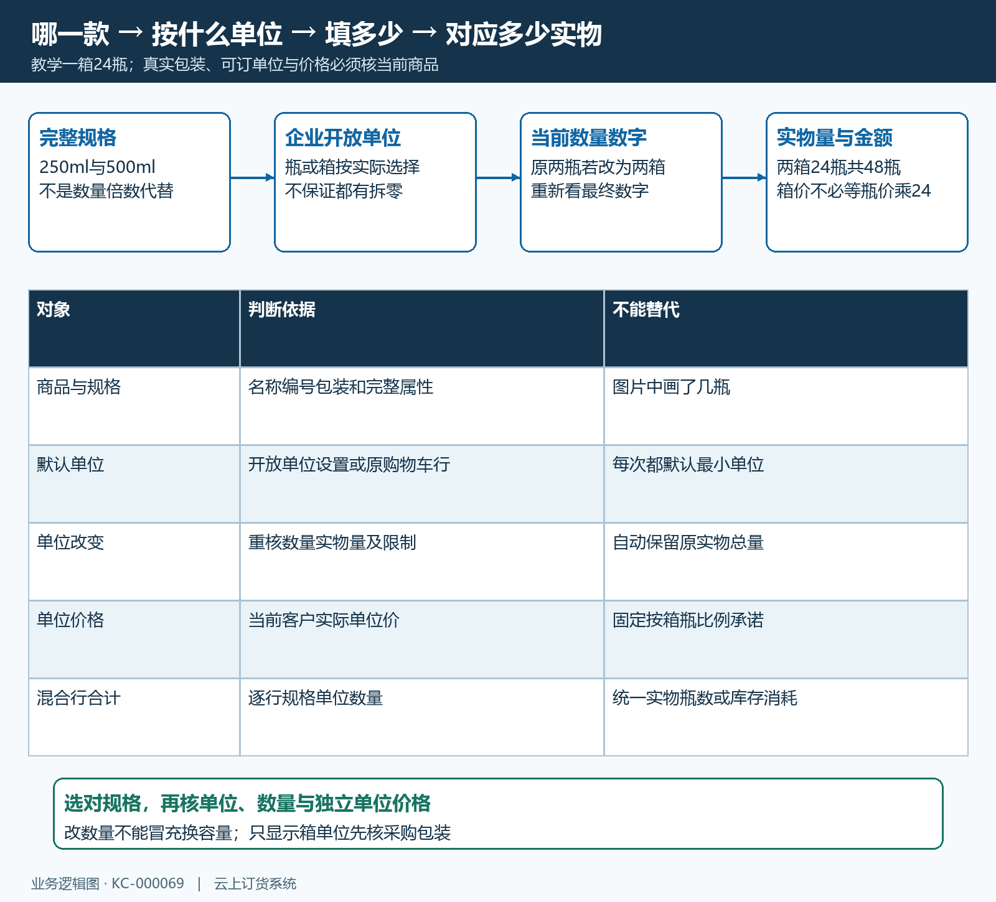Click the cell '自动保留原实物总量'
The width and height of the screenshot is (996, 902).
786,562
